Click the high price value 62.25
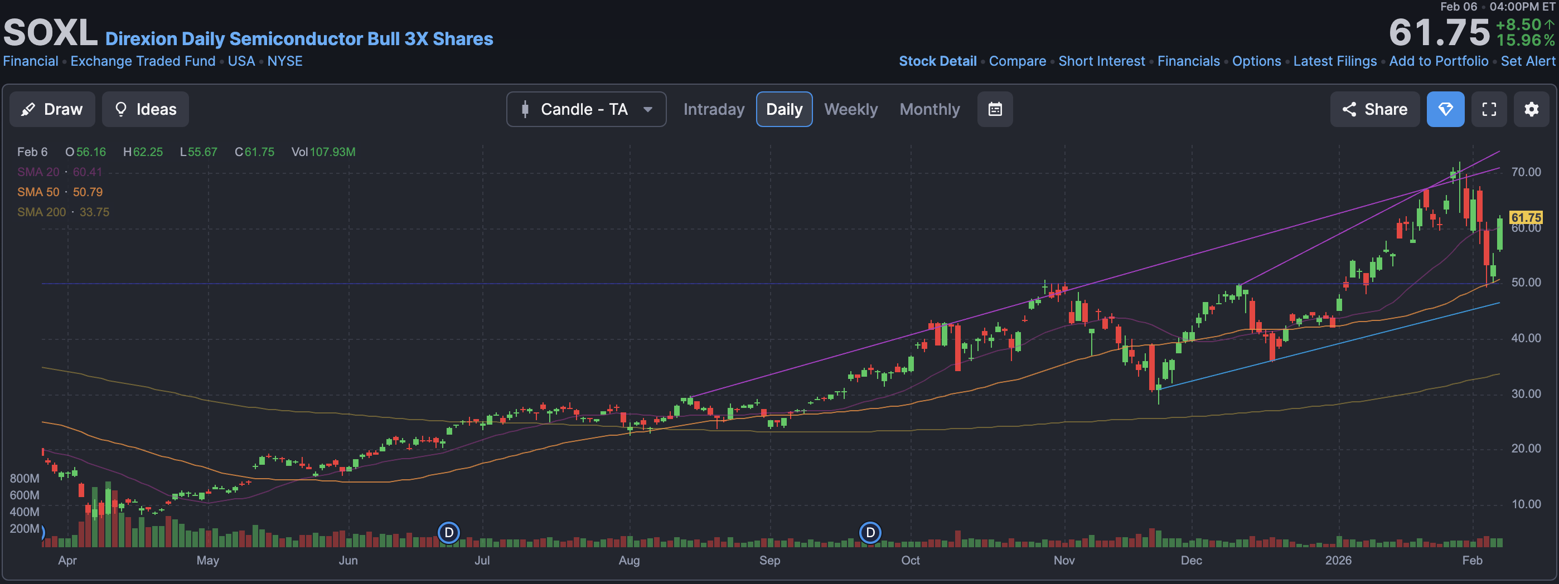 [148, 152]
